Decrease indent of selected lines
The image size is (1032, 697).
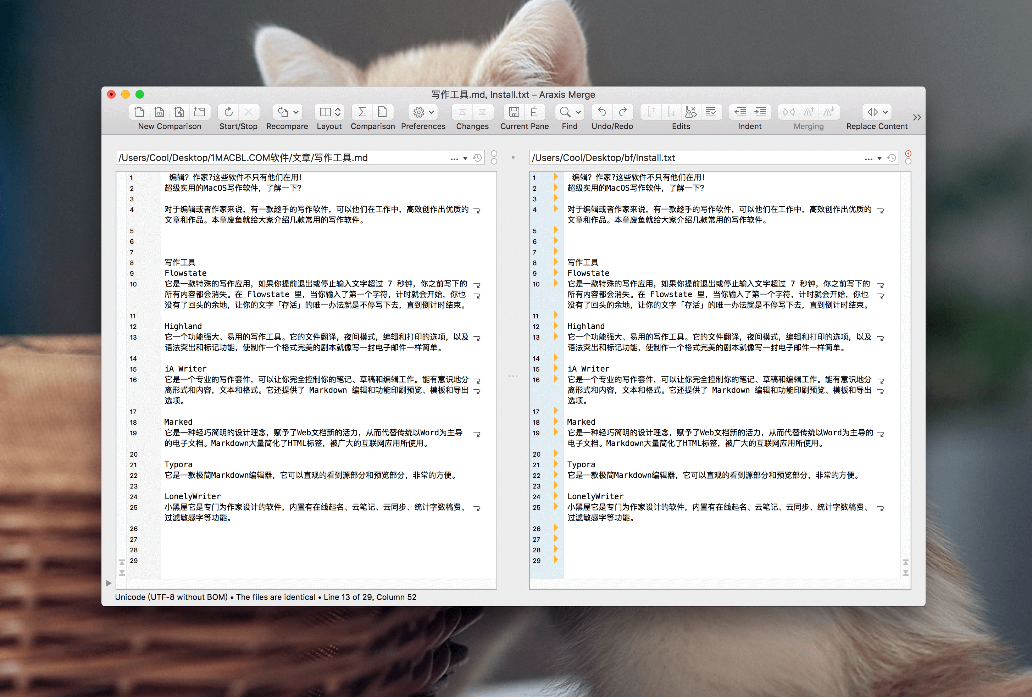click(x=740, y=112)
